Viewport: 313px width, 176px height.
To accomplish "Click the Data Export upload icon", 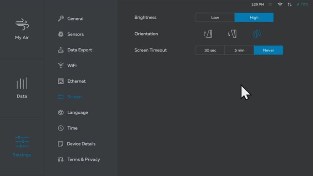I will coord(61,50).
